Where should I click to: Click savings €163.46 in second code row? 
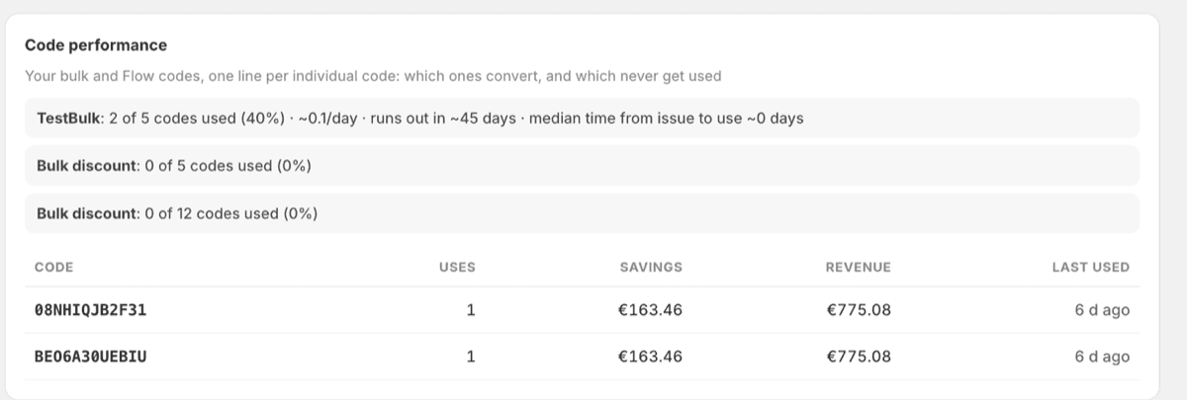[x=650, y=357]
